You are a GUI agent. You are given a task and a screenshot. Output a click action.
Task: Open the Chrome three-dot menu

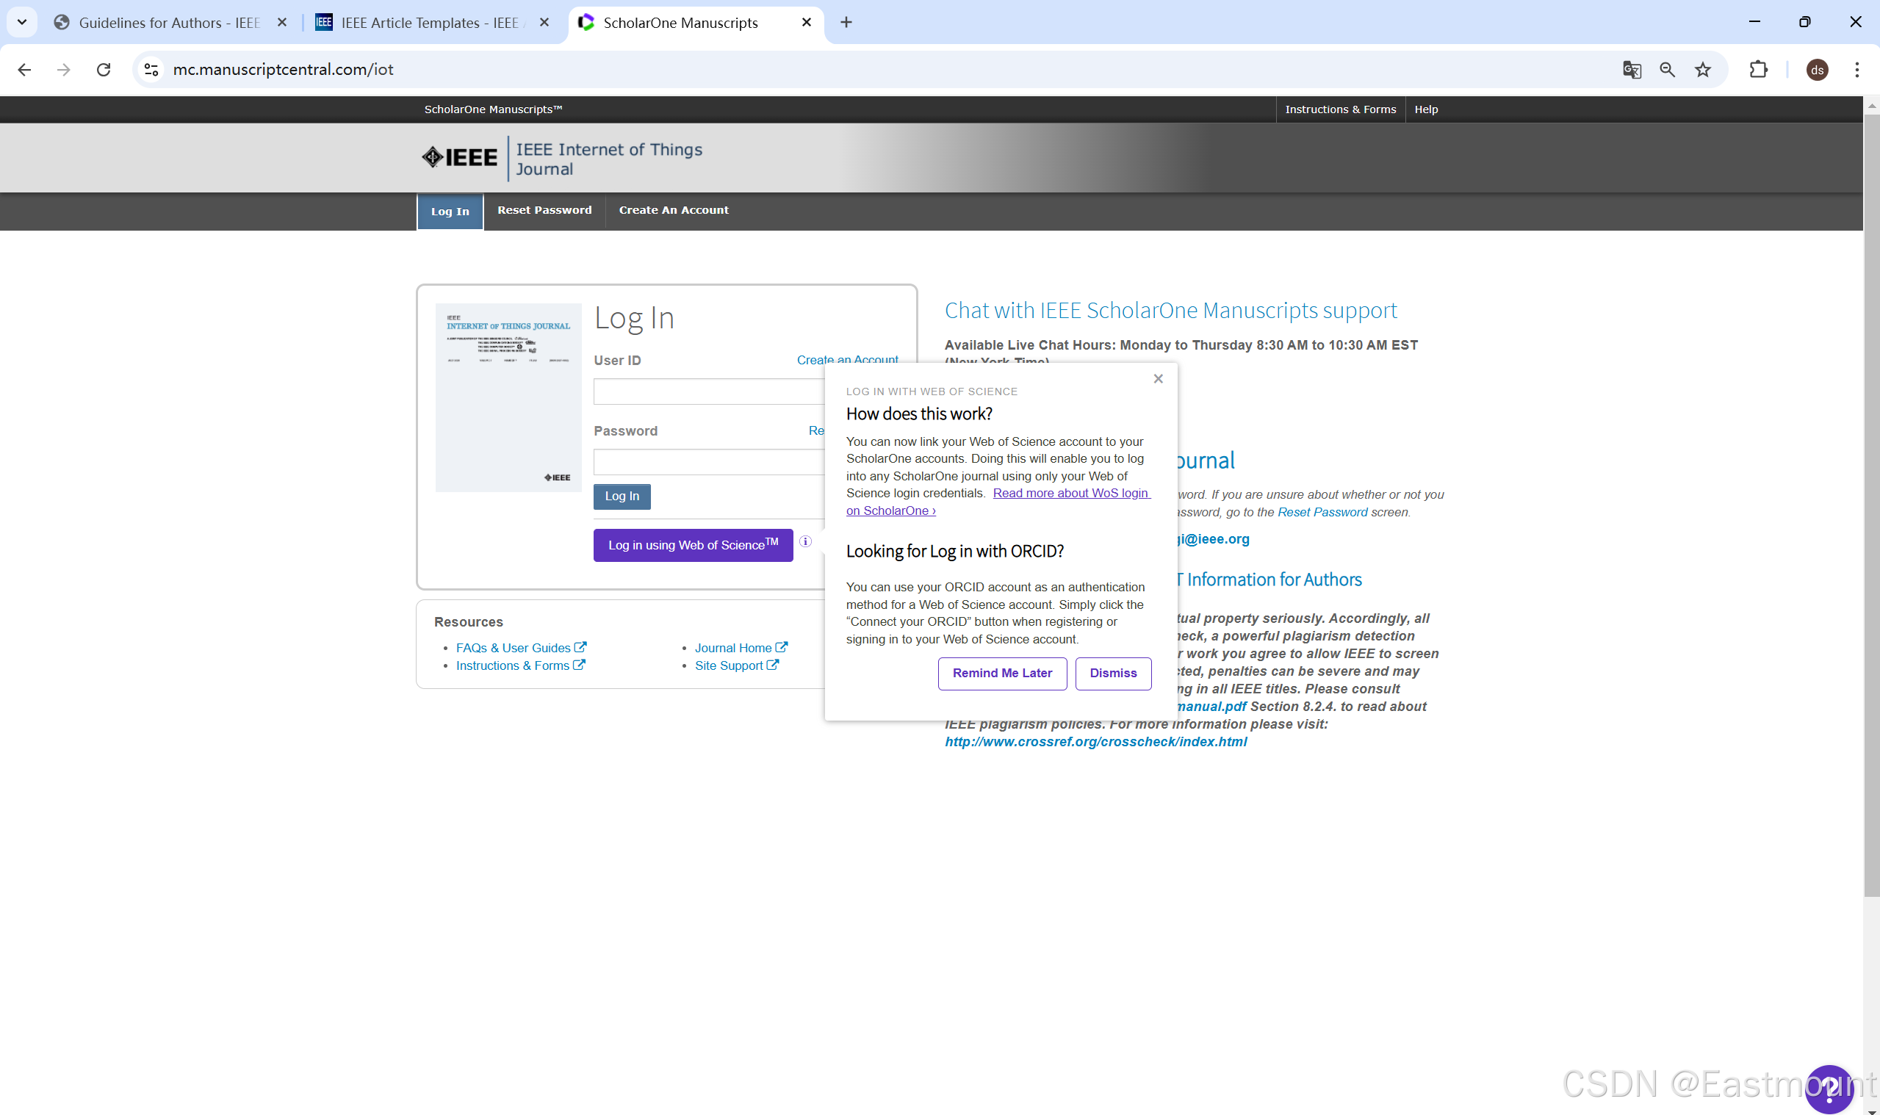coord(1856,70)
